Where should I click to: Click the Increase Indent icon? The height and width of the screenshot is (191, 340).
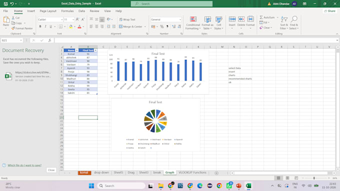click(114, 26)
